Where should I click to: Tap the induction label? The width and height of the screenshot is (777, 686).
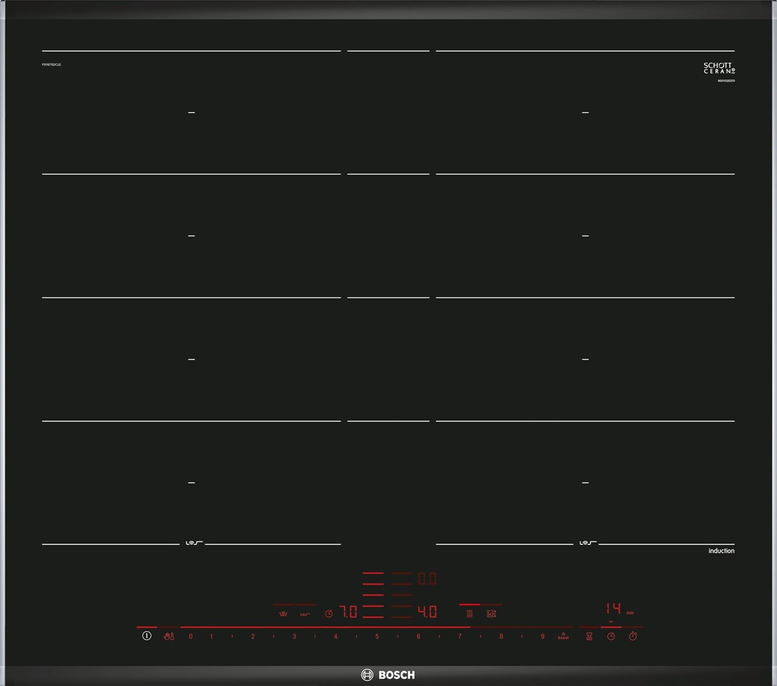coord(722,551)
